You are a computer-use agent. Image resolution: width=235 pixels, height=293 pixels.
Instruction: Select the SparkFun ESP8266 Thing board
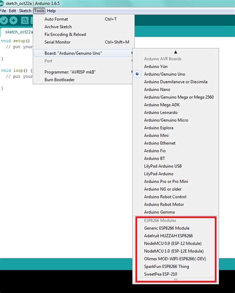tap(176, 266)
